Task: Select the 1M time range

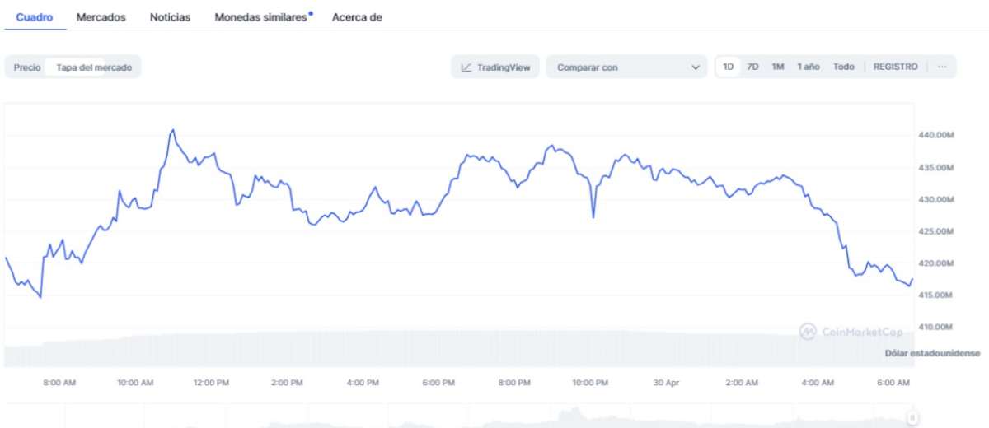Action: (x=777, y=67)
